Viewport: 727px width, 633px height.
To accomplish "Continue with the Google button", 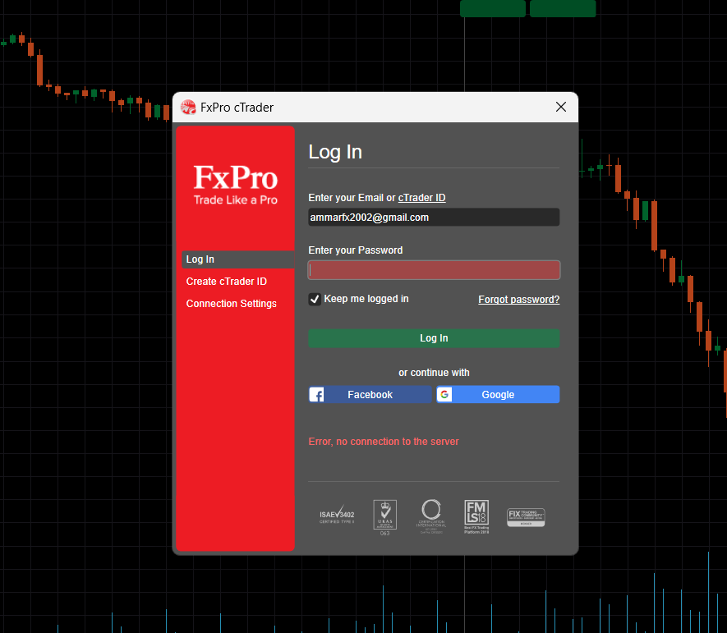I will (x=498, y=394).
